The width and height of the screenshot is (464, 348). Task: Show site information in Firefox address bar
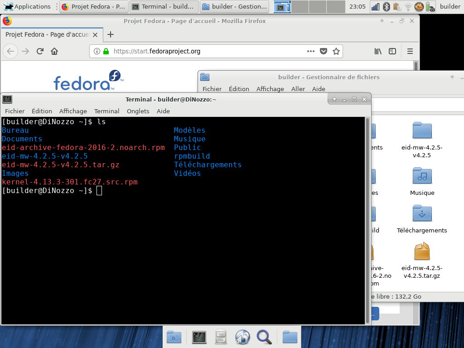pyautogui.click(x=97, y=51)
